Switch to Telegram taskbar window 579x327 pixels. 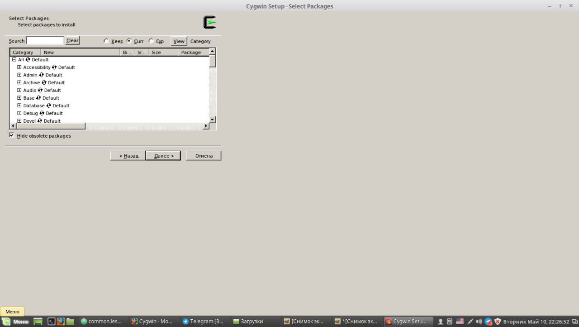[204, 322]
